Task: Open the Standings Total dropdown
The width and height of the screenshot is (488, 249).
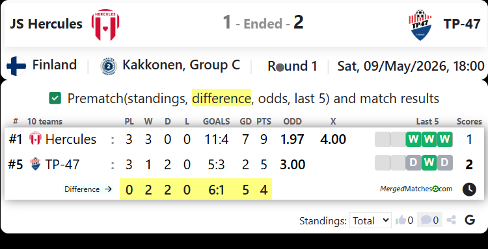Action: [x=370, y=220]
